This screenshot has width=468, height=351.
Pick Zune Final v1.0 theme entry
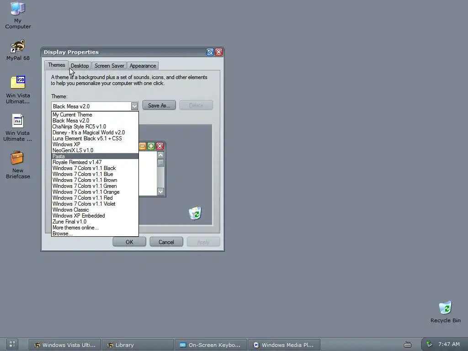tap(95, 222)
